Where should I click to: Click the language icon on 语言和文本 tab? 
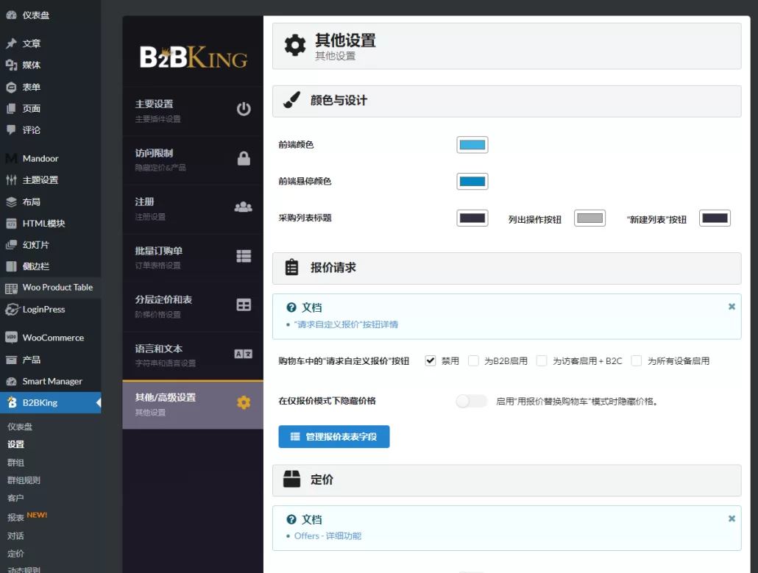click(x=243, y=354)
